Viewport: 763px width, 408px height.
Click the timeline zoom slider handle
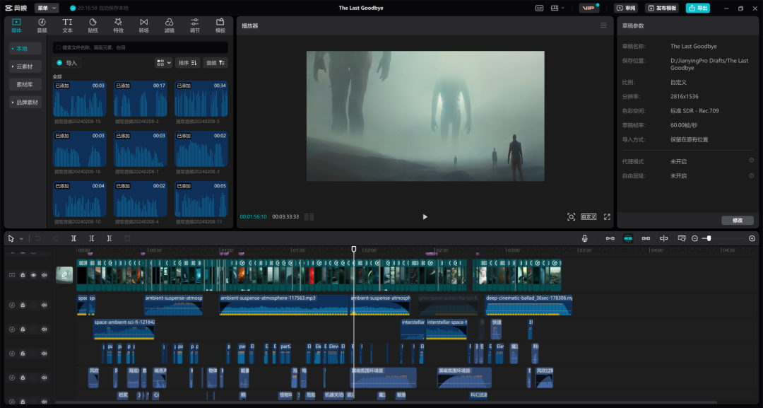click(709, 238)
